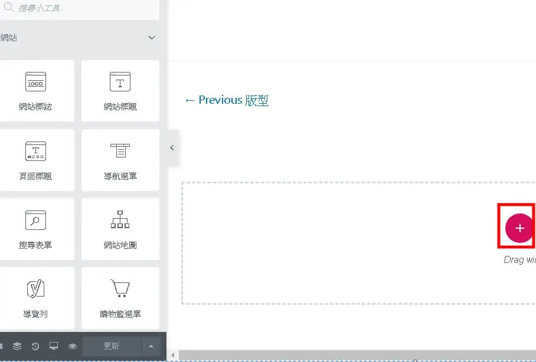Select the 頁面標題 (Page Title) widget
536x362 pixels.
(35, 160)
